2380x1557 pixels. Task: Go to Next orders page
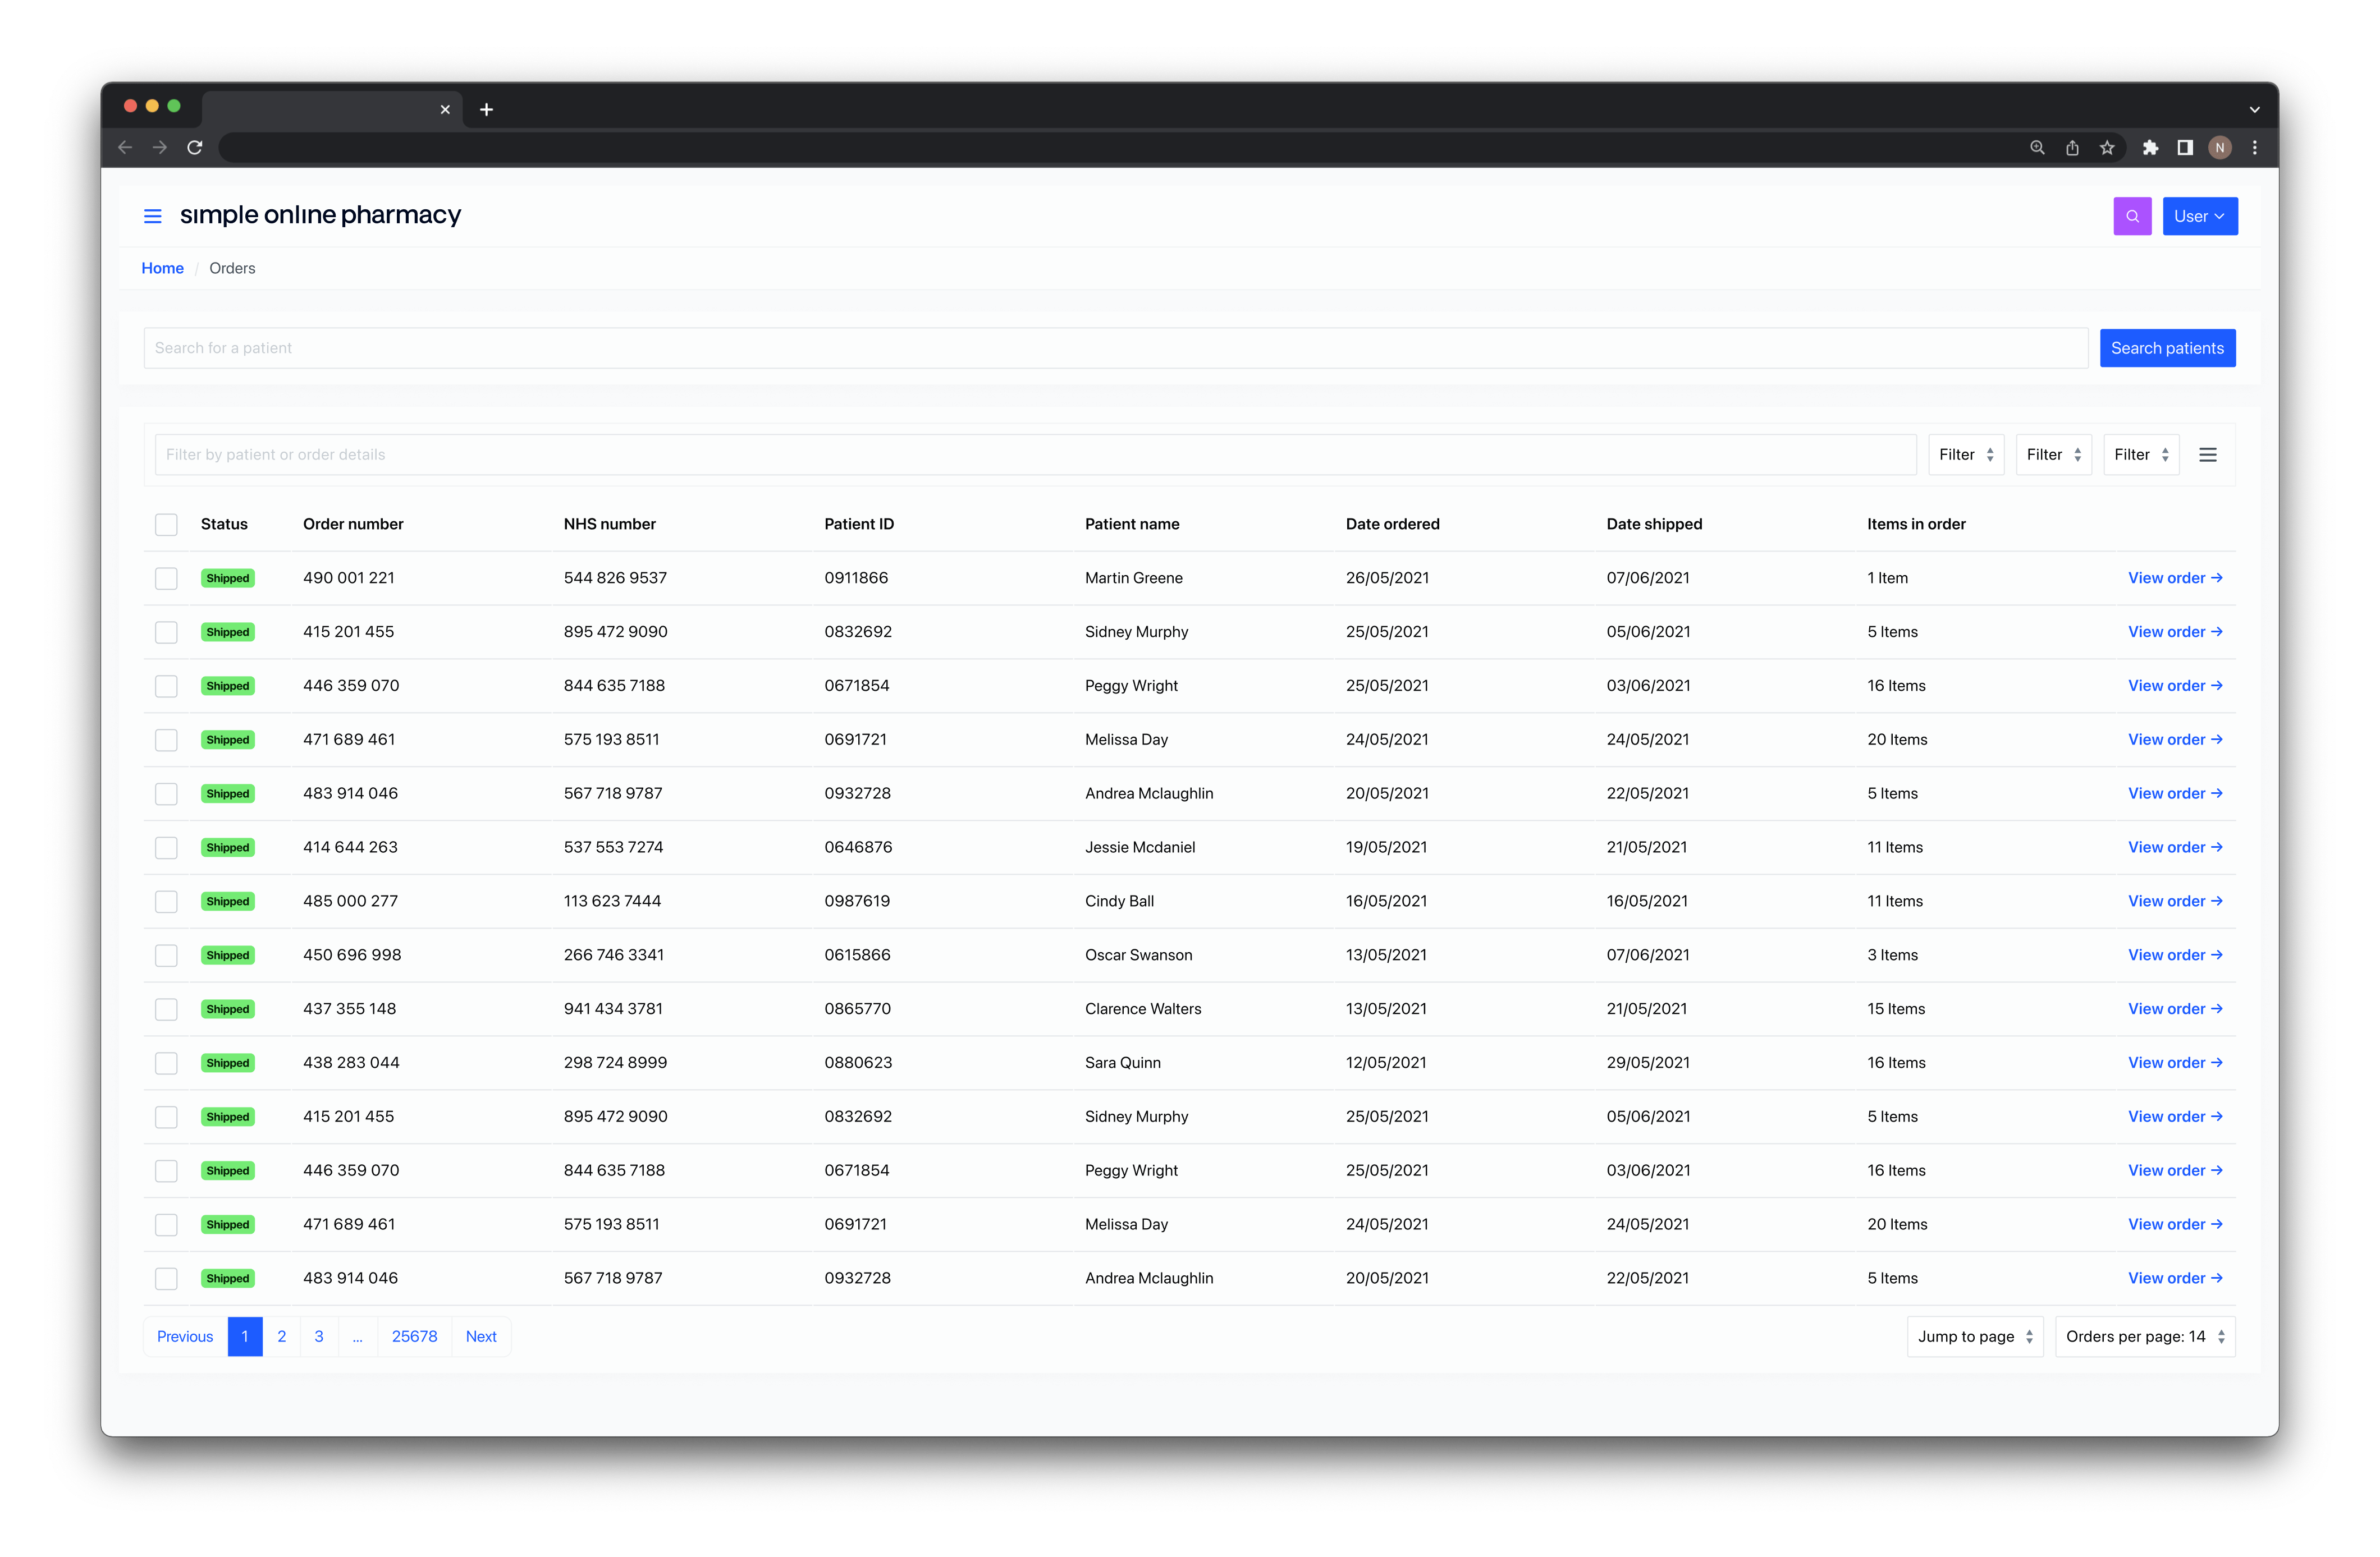coord(481,1336)
